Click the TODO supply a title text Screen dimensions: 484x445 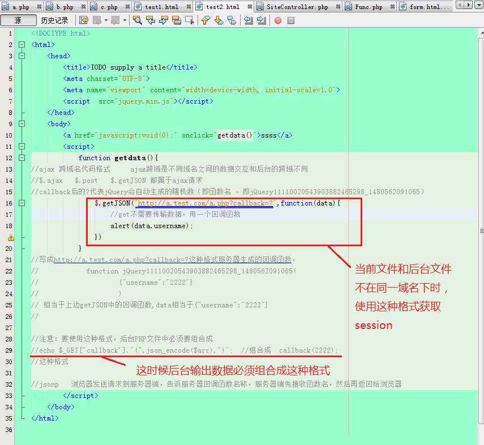tap(128, 67)
